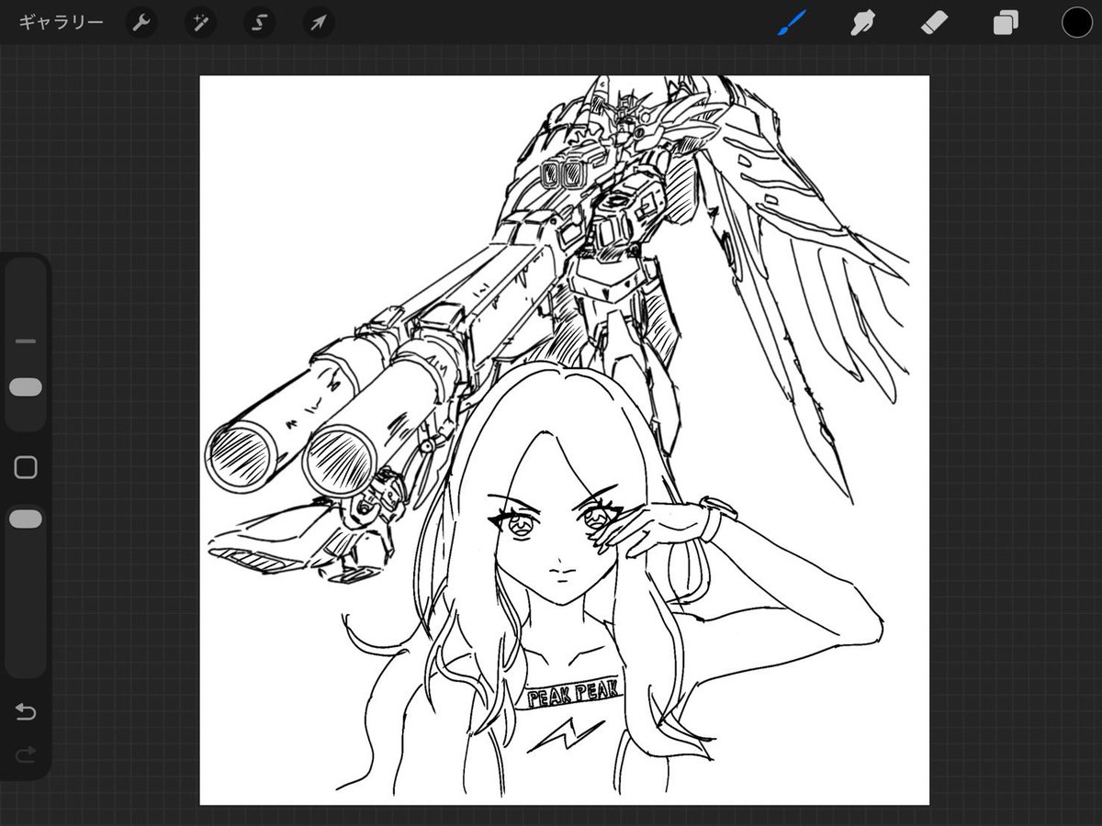1102x826 pixels.
Task: Click the brush opacity slider handle
Action: (x=26, y=519)
